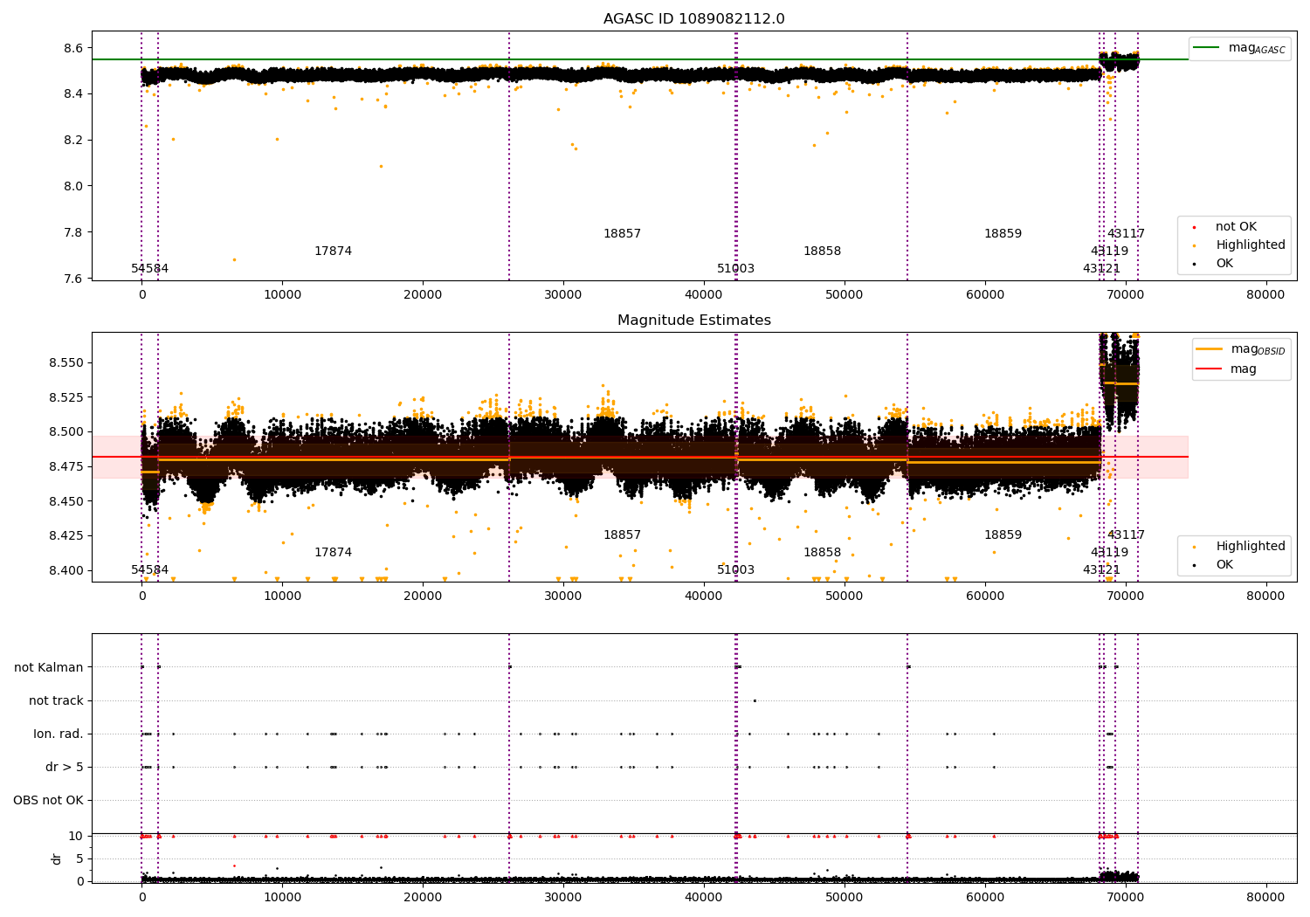The image size is (1310, 917).
Task: Click the y-axis tick 8.6 in top plot
Action: tap(73, 47)
